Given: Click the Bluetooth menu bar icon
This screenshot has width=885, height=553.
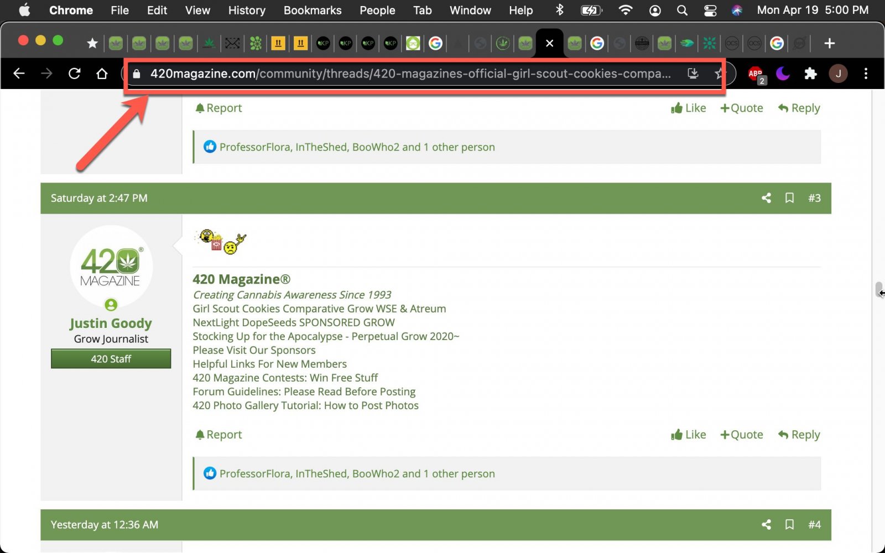Looking at the screenshot, I should click(x=559, y=10).
